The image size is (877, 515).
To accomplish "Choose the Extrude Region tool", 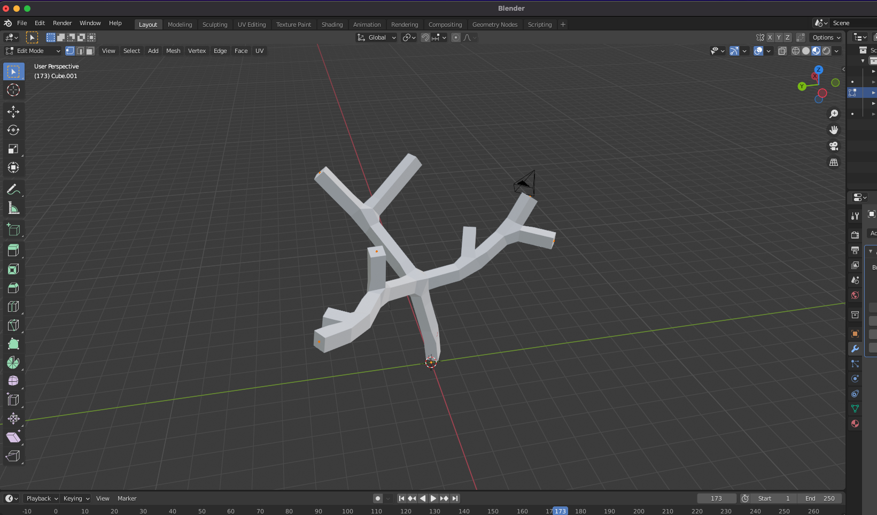I will (x=13, y=250).
